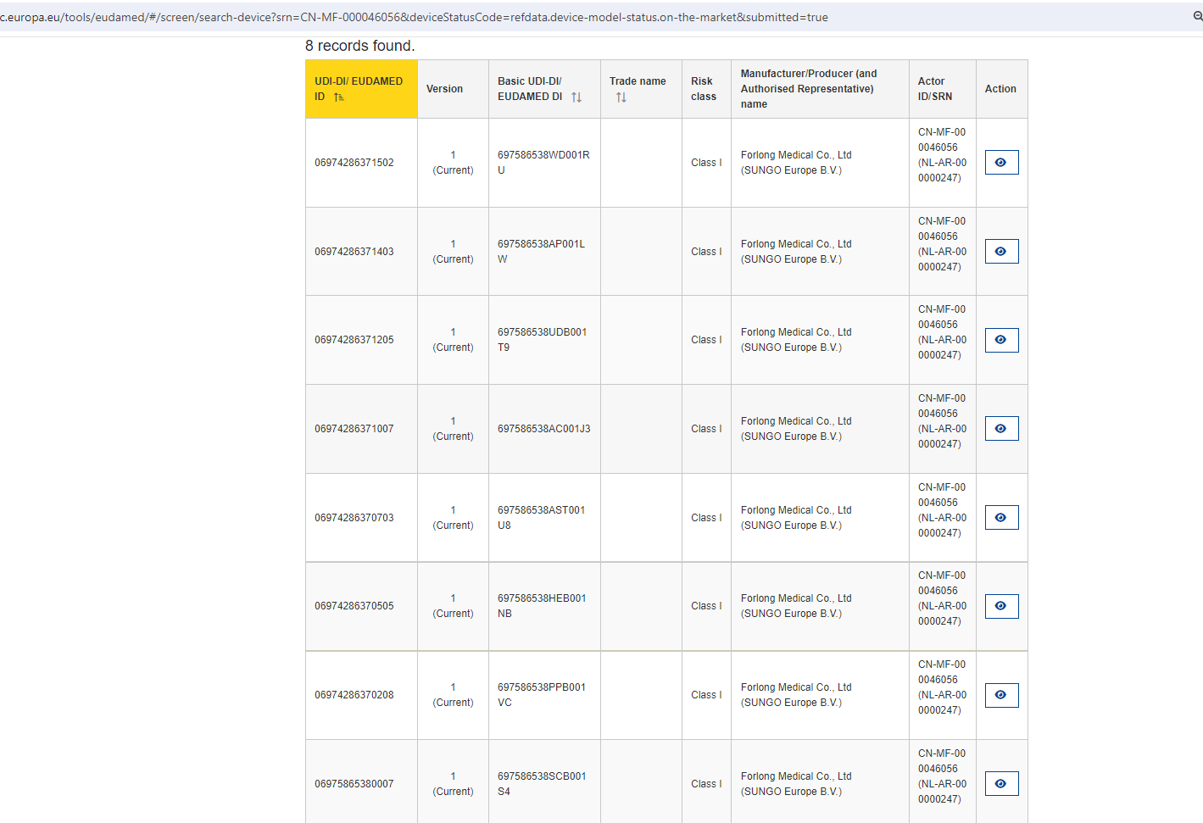Screen dimensions: 1203x823
Task: Click the Version column header
Action: (444, 89)
